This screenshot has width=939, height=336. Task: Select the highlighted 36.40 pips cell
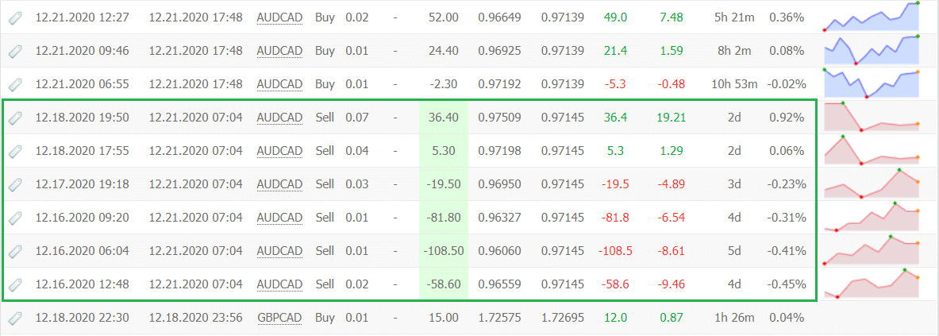pyautogui.click(x=444, y=118)
